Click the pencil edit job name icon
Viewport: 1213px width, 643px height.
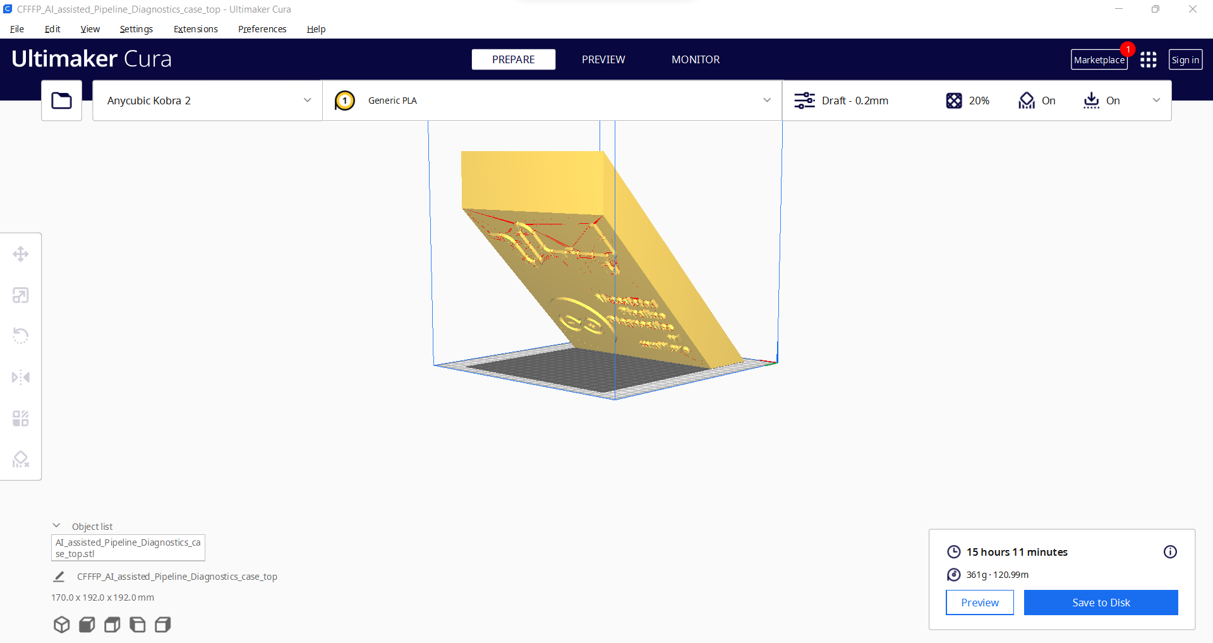pos(59,577)
